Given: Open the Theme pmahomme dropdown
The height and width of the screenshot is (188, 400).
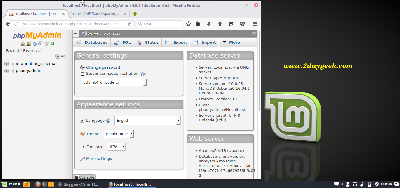Looking at the screenshot, I should click(119, 134).
